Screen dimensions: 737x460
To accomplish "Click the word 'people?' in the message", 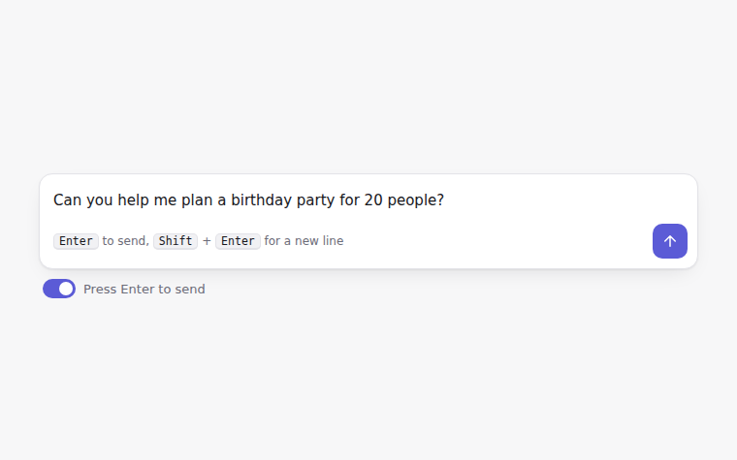I will point(415,200).
